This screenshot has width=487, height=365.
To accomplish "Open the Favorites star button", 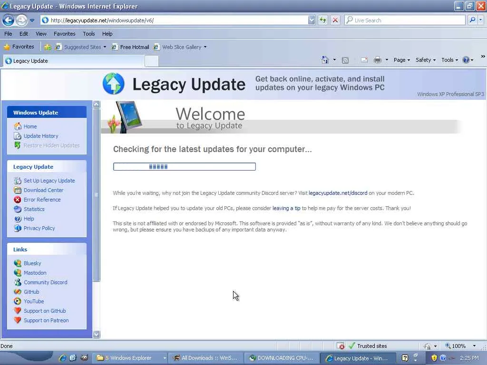I will (x=19, y=47).
